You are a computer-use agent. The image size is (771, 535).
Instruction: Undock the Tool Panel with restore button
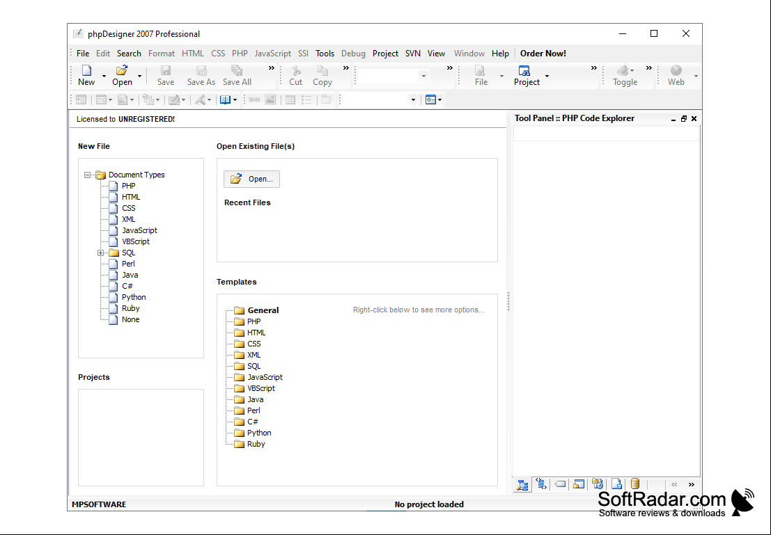point(683,119)
